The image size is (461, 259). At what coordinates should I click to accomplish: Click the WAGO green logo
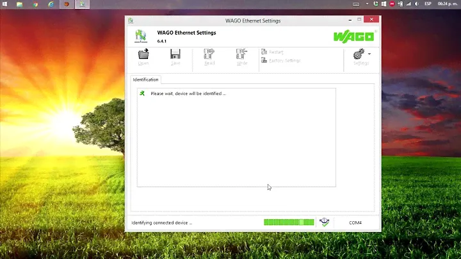tap(354, 35)
